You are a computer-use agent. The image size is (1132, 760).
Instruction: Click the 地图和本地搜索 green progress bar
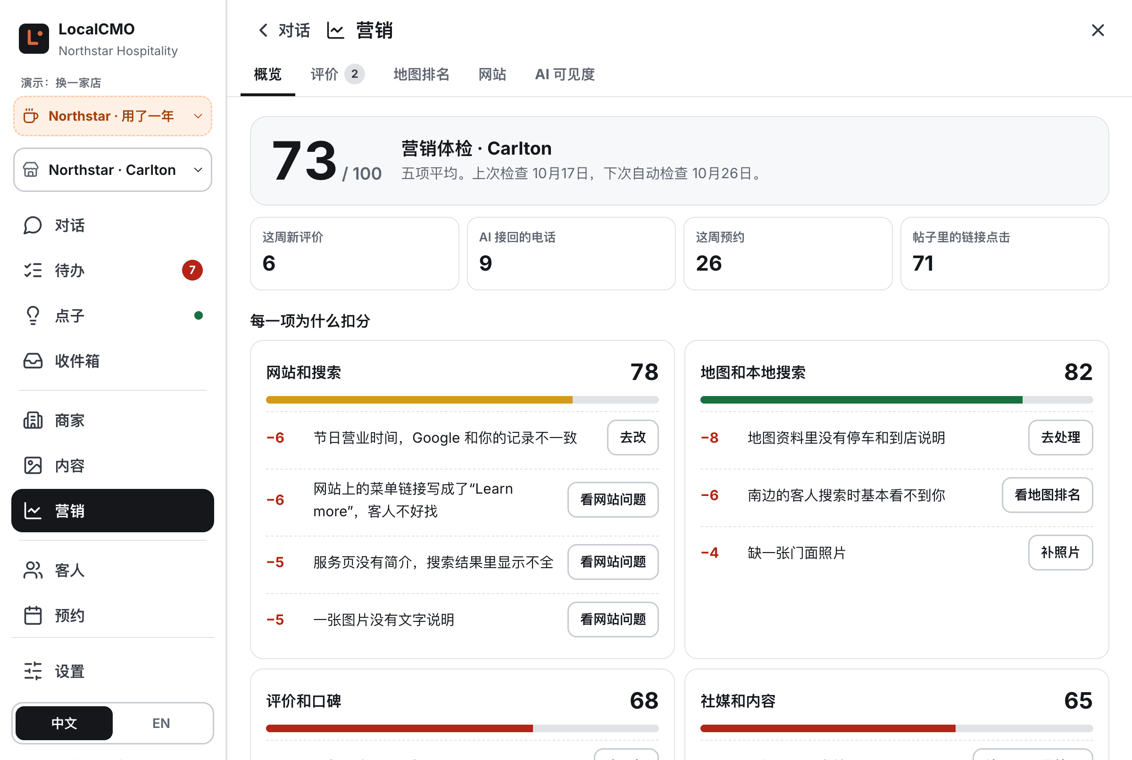[x=896, y=400]
